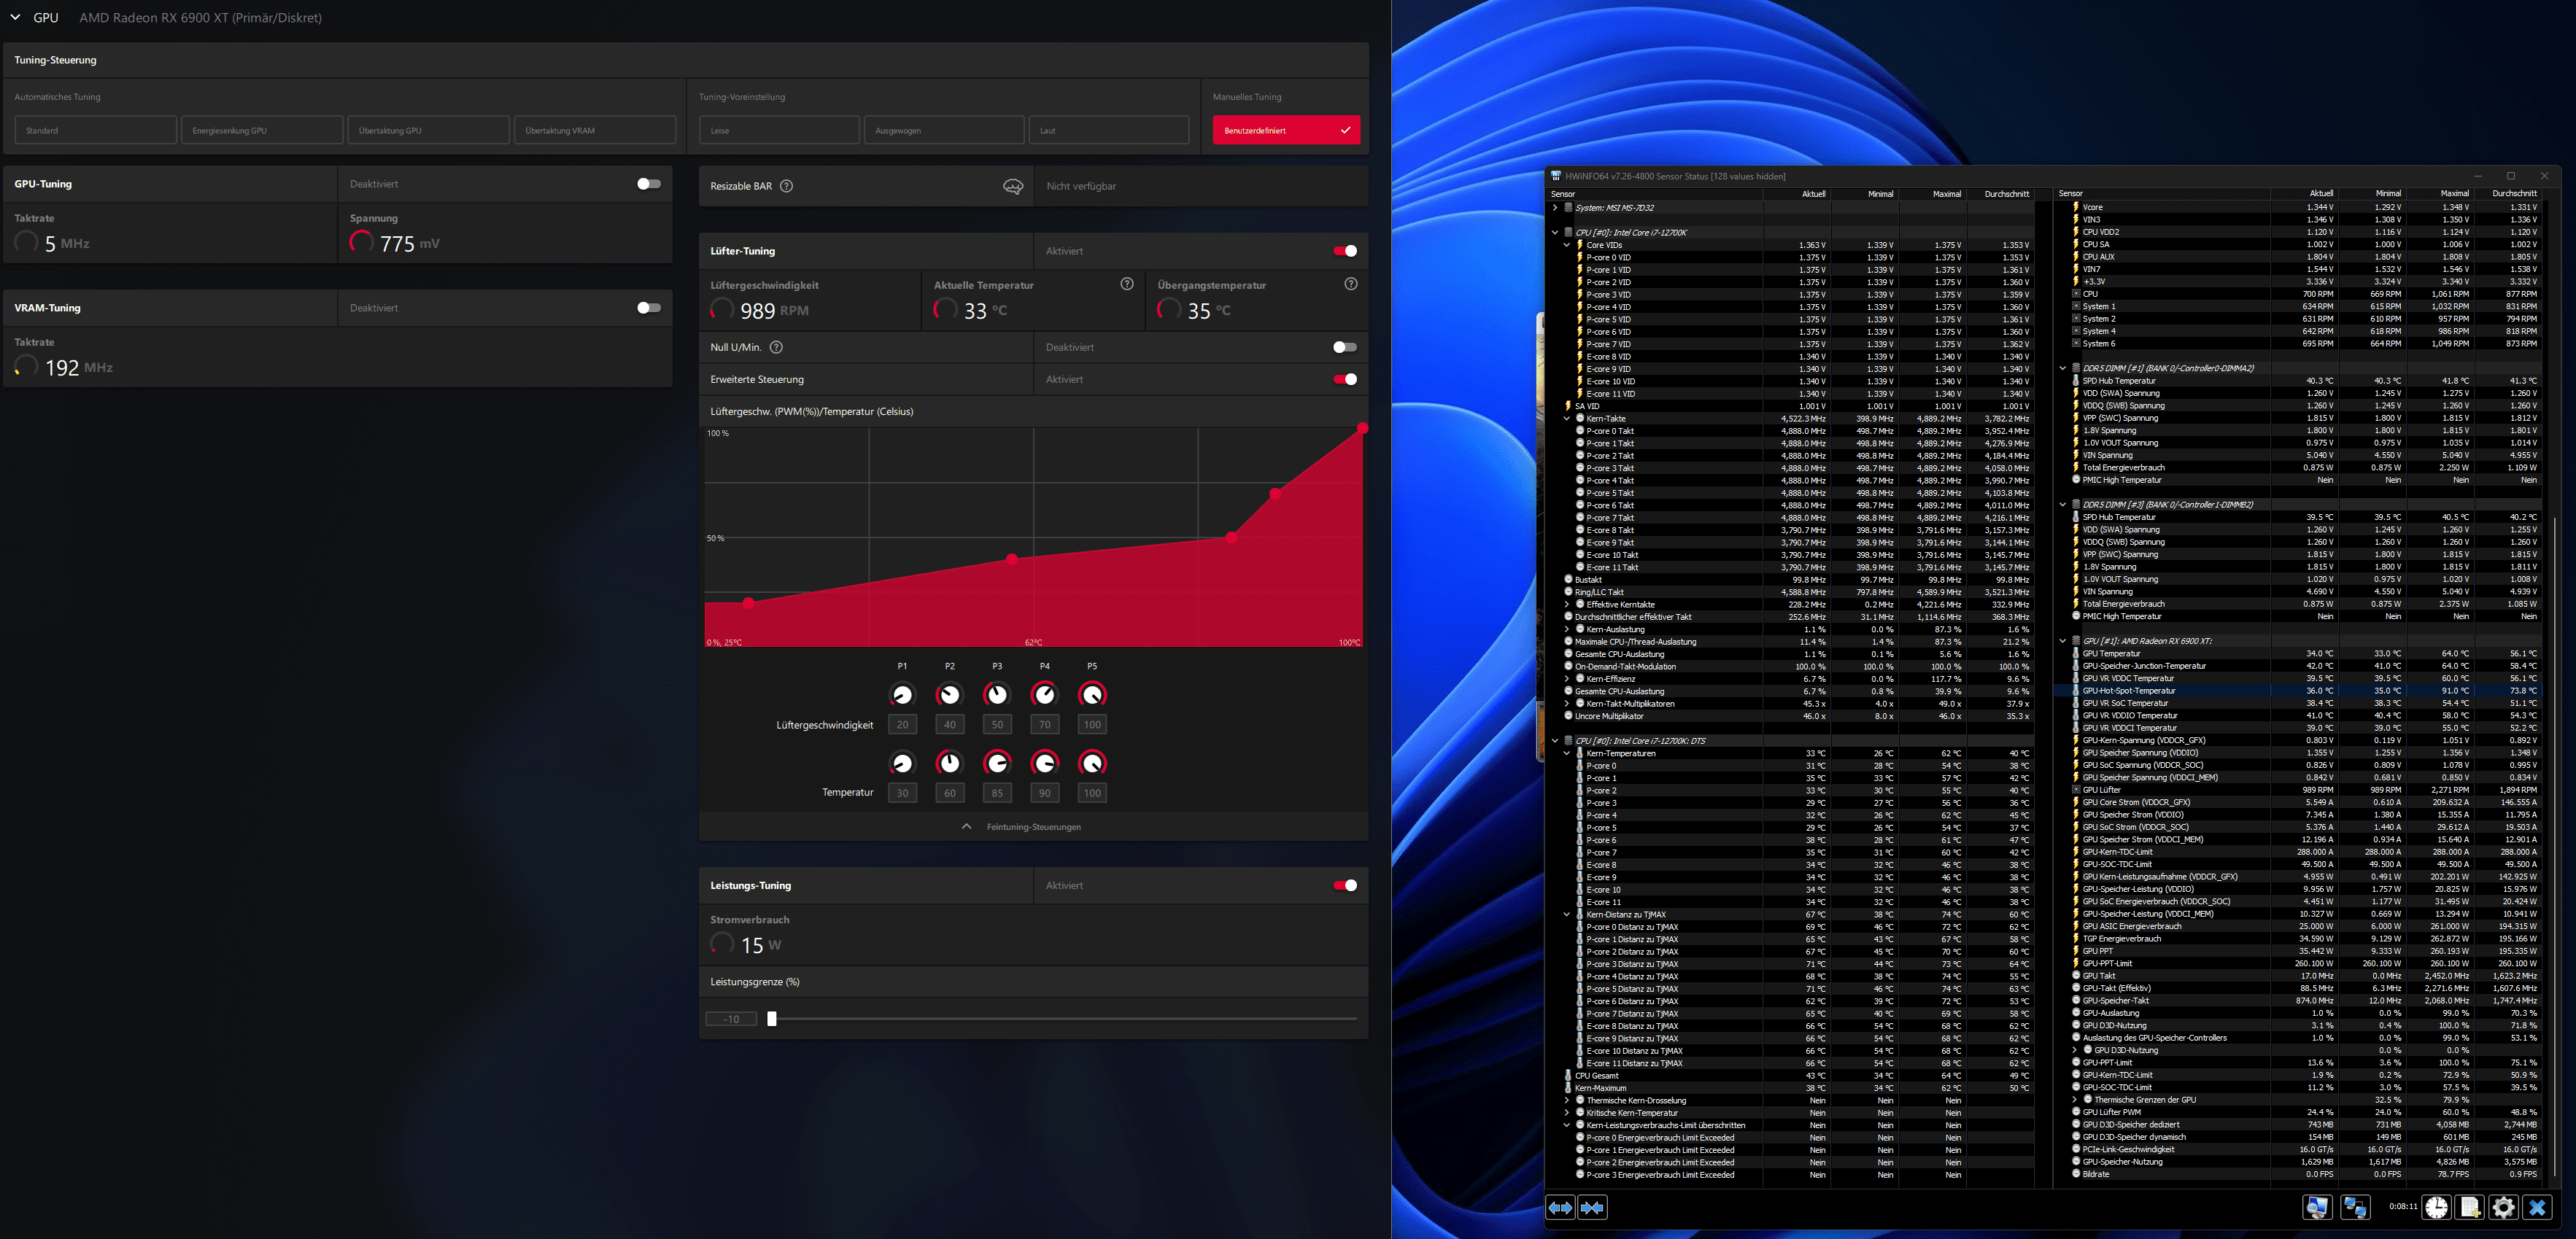Open HWiNFO remote network computers icon

[x=2355, y=1208]
